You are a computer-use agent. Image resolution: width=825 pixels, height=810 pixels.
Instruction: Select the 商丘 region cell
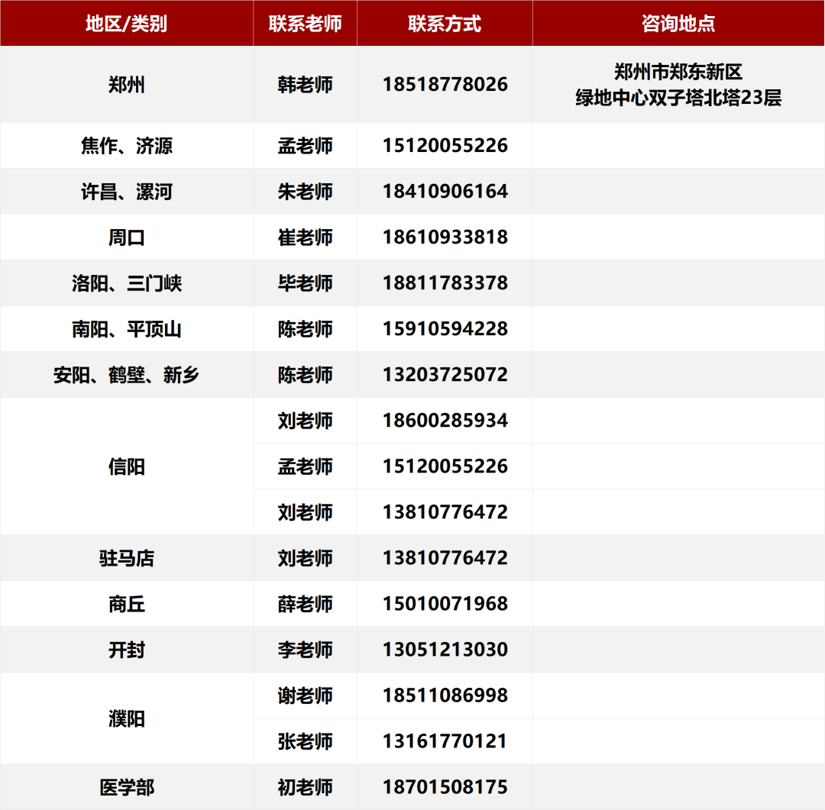(126, 604)
